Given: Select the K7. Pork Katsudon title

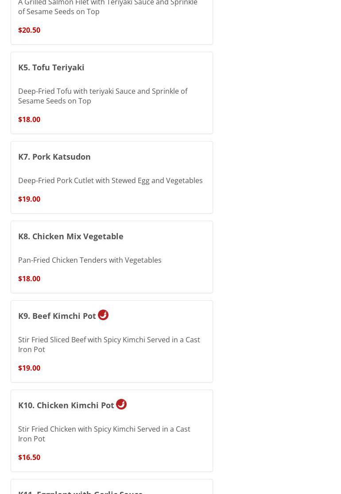Looking at the screenshot, I should (54, 157).
